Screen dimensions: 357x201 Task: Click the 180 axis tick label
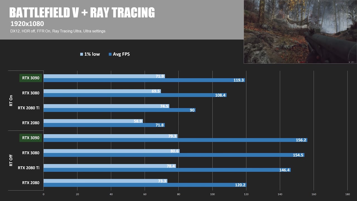click(x=348, y=194)
